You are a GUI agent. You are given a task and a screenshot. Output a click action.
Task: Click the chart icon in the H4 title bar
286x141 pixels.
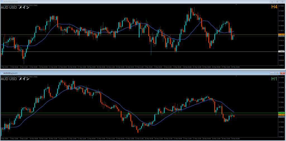coord(2,2)
